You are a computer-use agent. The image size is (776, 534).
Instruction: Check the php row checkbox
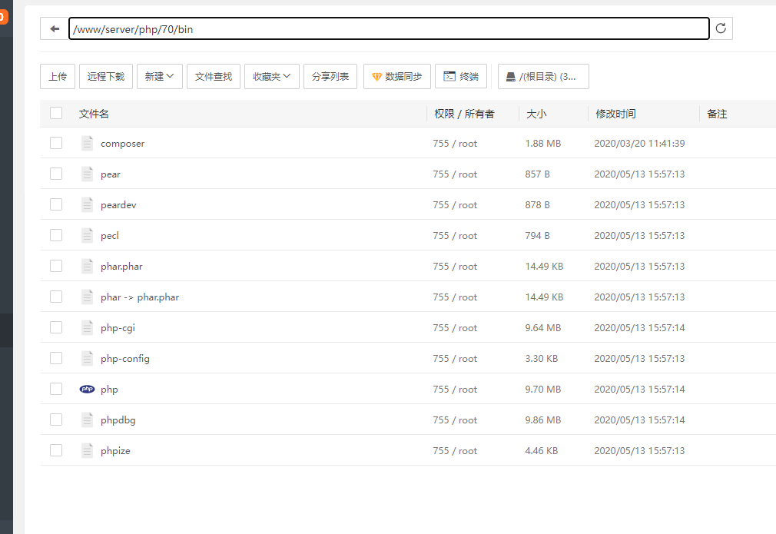click(x=56, y=389)
